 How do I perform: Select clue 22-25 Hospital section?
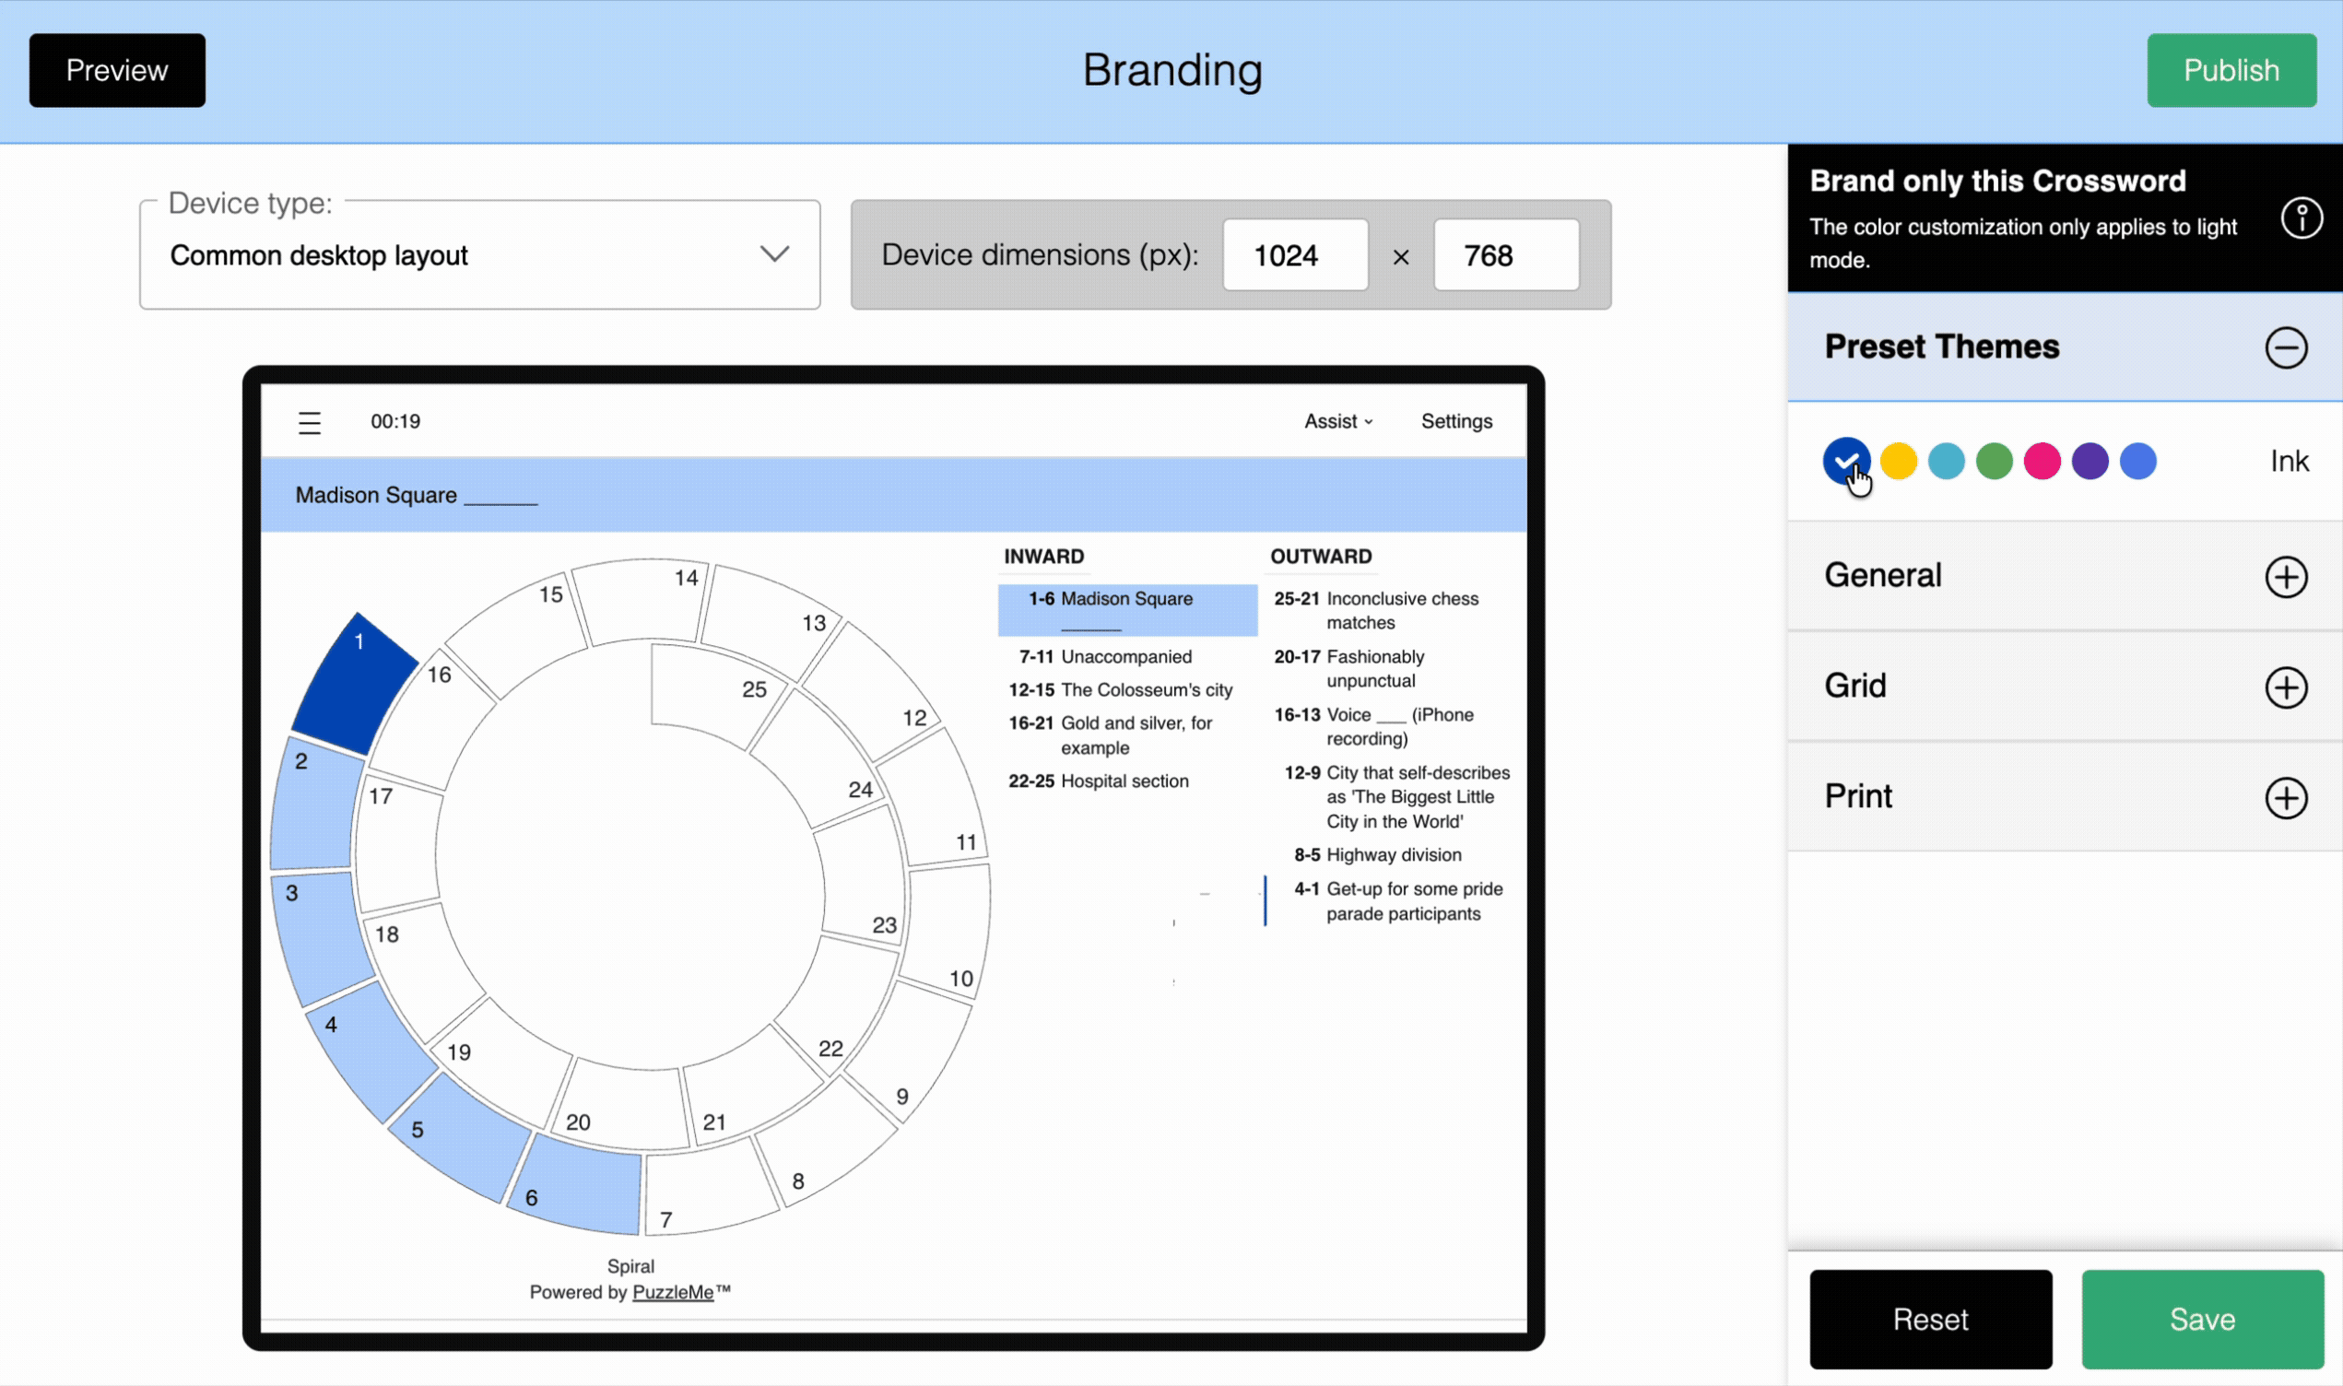pyautogui.click(x=1127, y=781)
